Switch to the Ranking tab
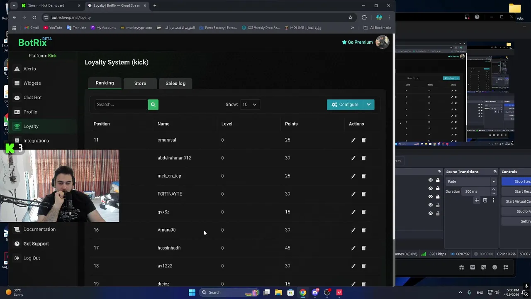531x299 pixels. point(105,83)
